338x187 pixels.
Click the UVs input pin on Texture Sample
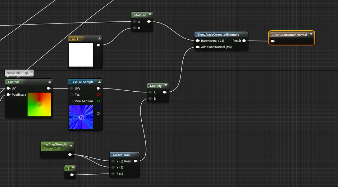click(72, 89)
